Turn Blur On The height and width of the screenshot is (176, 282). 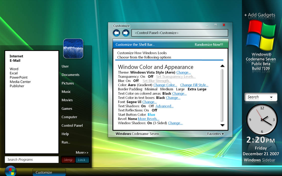[128, 81]
